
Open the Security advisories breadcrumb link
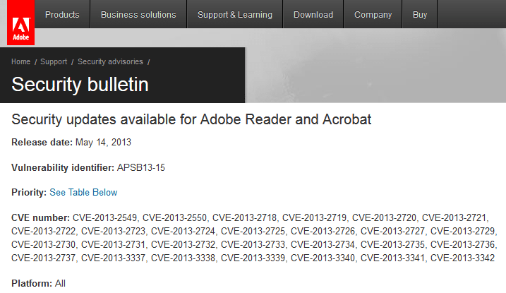click(110, 61)
